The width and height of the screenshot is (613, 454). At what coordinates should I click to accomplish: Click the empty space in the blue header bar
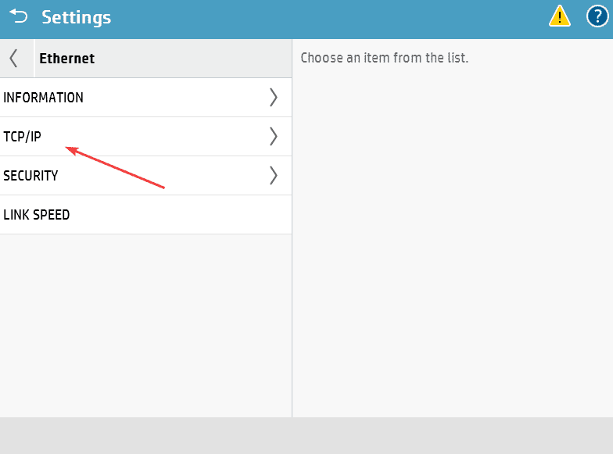(x=328, y=17)
